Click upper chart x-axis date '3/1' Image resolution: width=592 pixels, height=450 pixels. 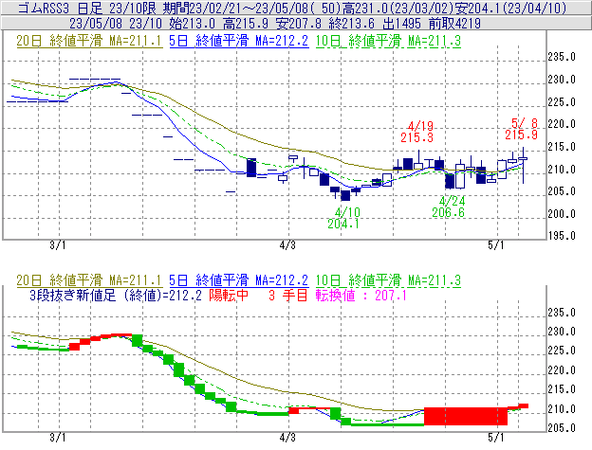[x=57, y=245]
